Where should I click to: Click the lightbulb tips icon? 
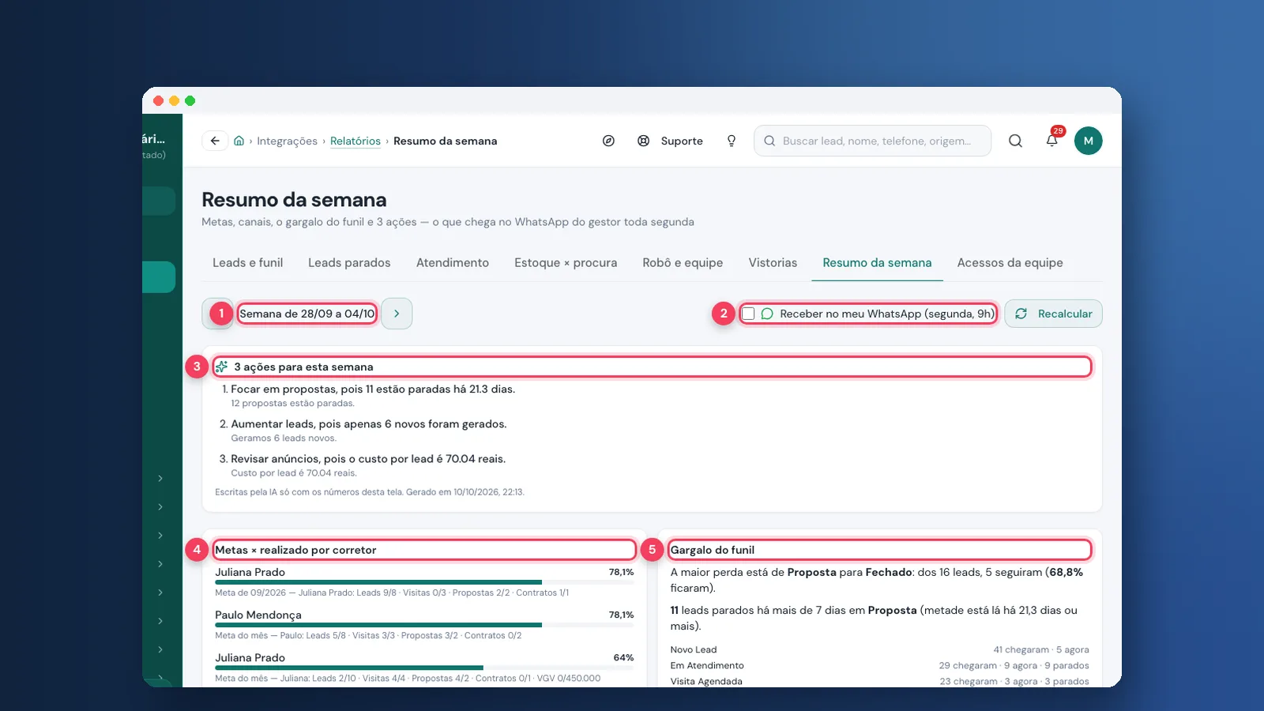(732, 141)
